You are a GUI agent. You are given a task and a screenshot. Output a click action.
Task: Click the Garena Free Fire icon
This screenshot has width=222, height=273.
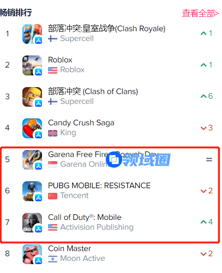(32, 160)
